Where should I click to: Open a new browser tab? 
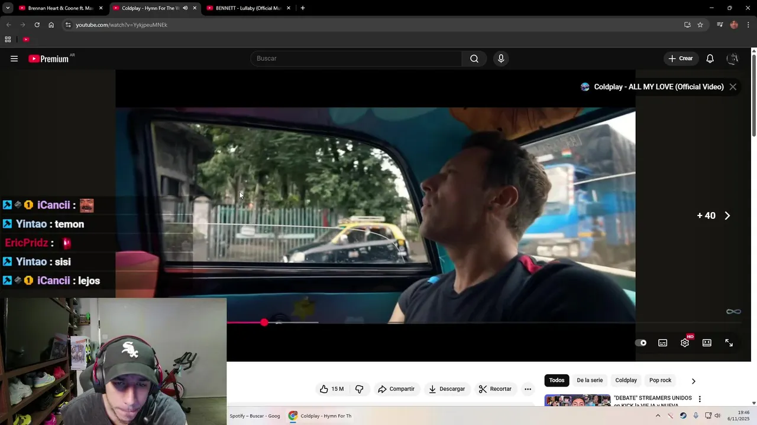tap(302, 8)
